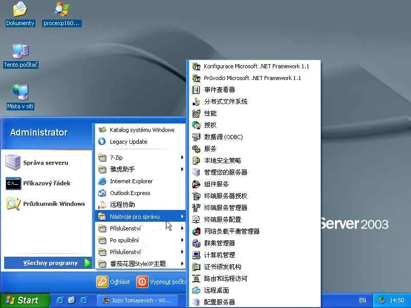This screenshot has width=411, height=308.
Task: Open the 计算机管理 icon
Action: pos(196,255)
